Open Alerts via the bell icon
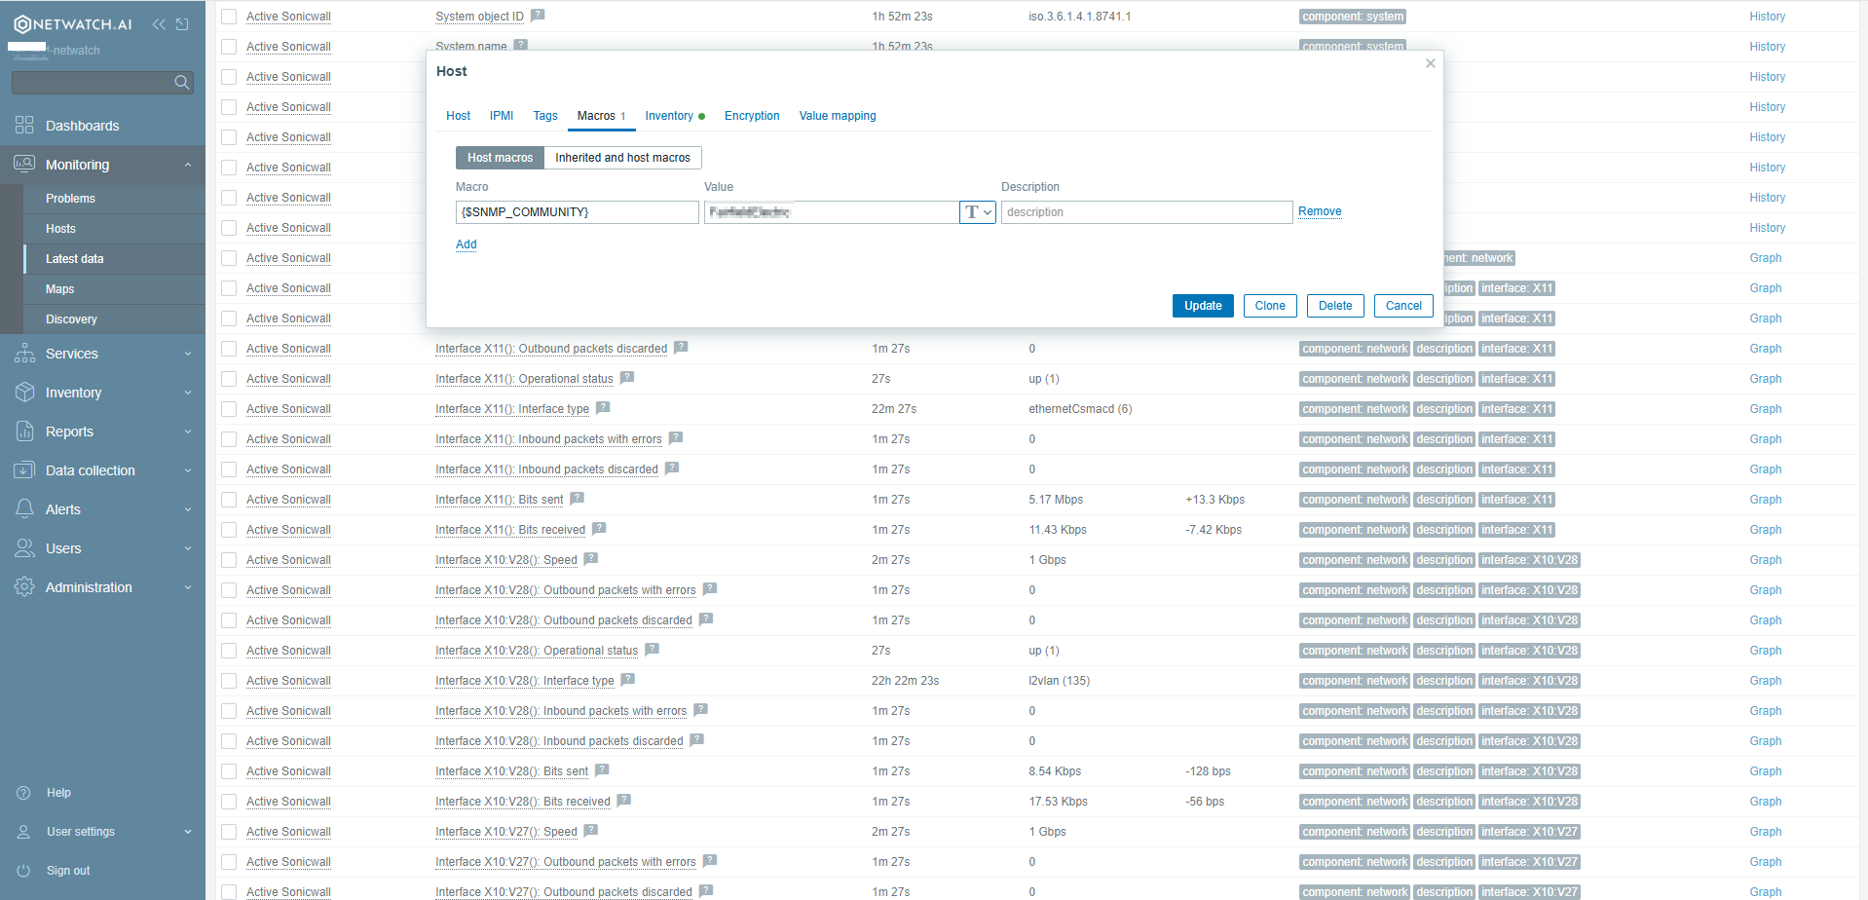Image resolution: width=1868 pixels, height=900 pixels. [23, 508]
